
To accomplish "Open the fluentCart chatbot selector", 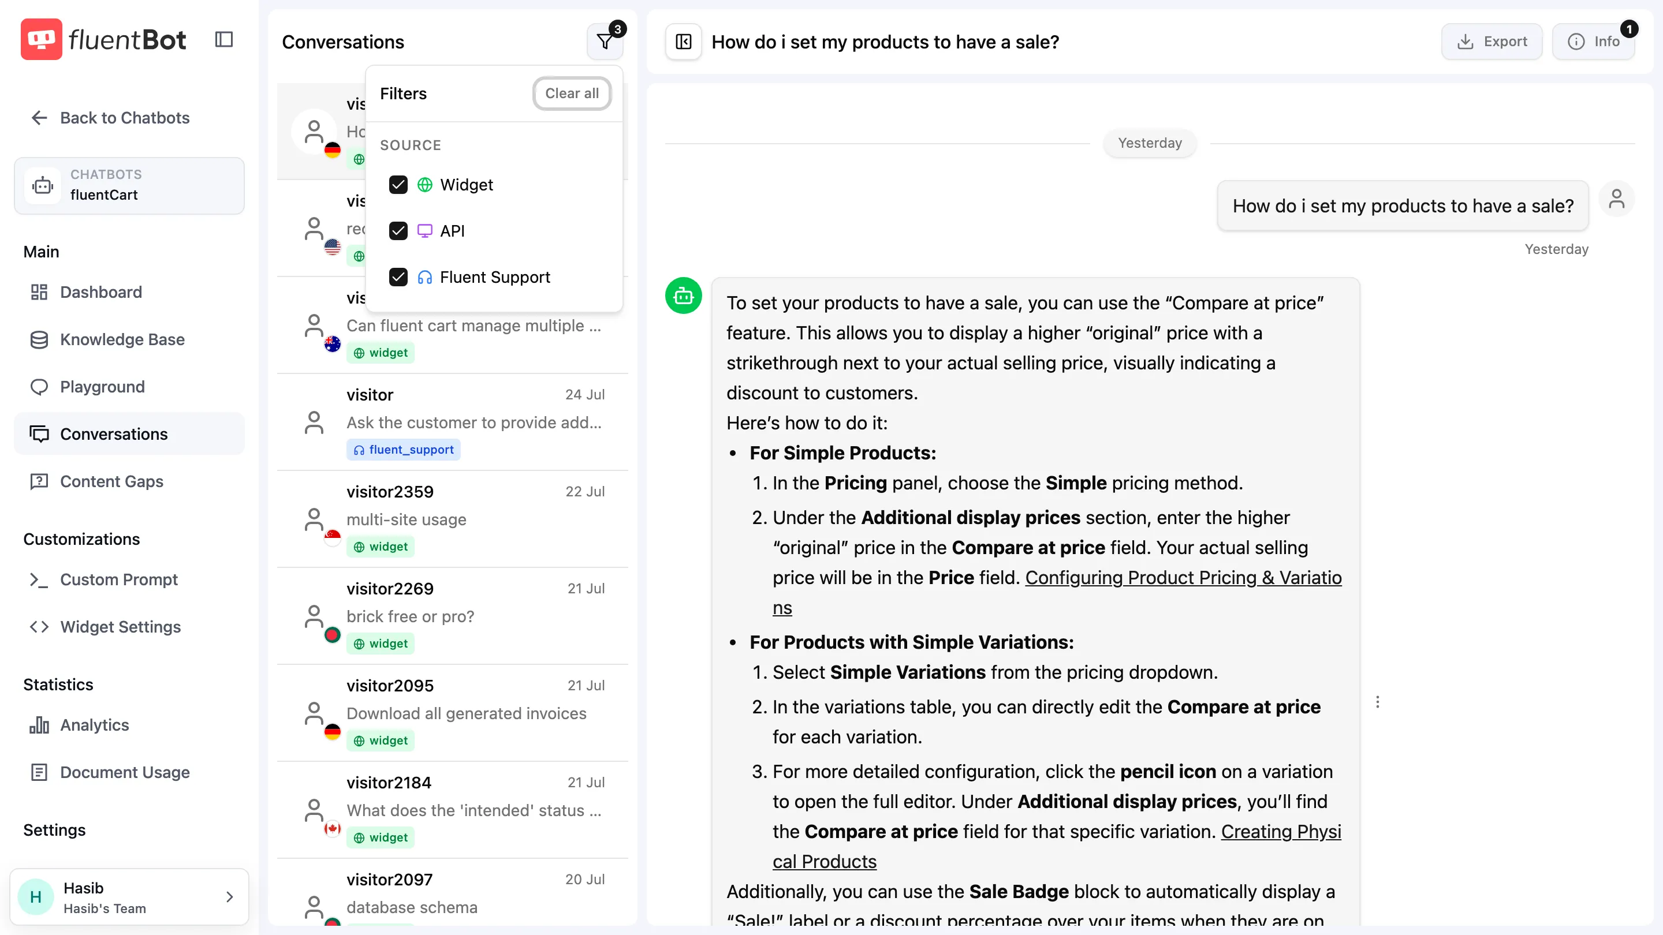I will [x=129, y=185].
